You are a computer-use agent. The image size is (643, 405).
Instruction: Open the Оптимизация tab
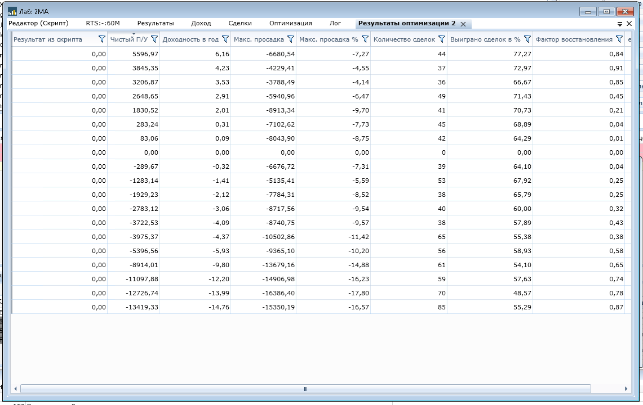tap(290, 24)
